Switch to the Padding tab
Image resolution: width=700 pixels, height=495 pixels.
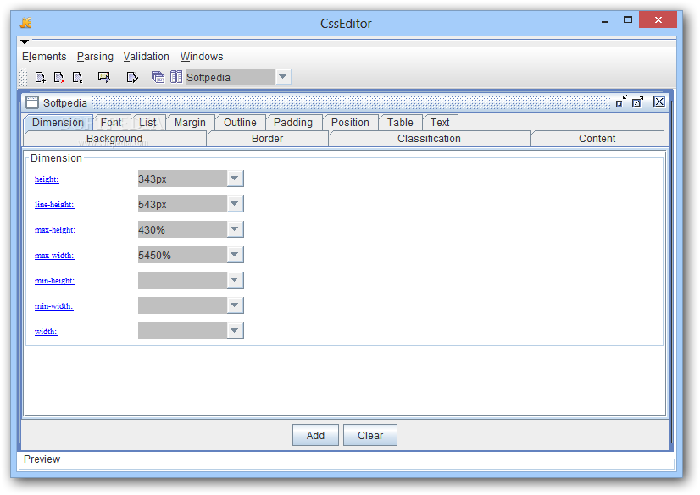[293, 123]
